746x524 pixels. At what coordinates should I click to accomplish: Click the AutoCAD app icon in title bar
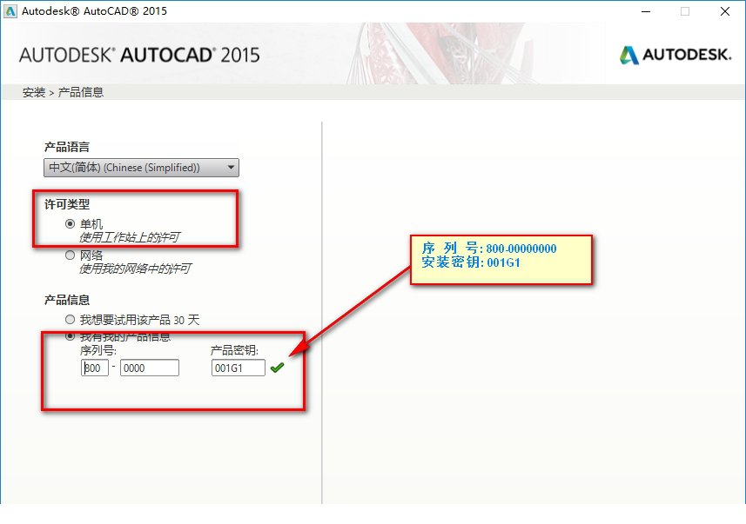pyautogui.click(x=10, y=11)
